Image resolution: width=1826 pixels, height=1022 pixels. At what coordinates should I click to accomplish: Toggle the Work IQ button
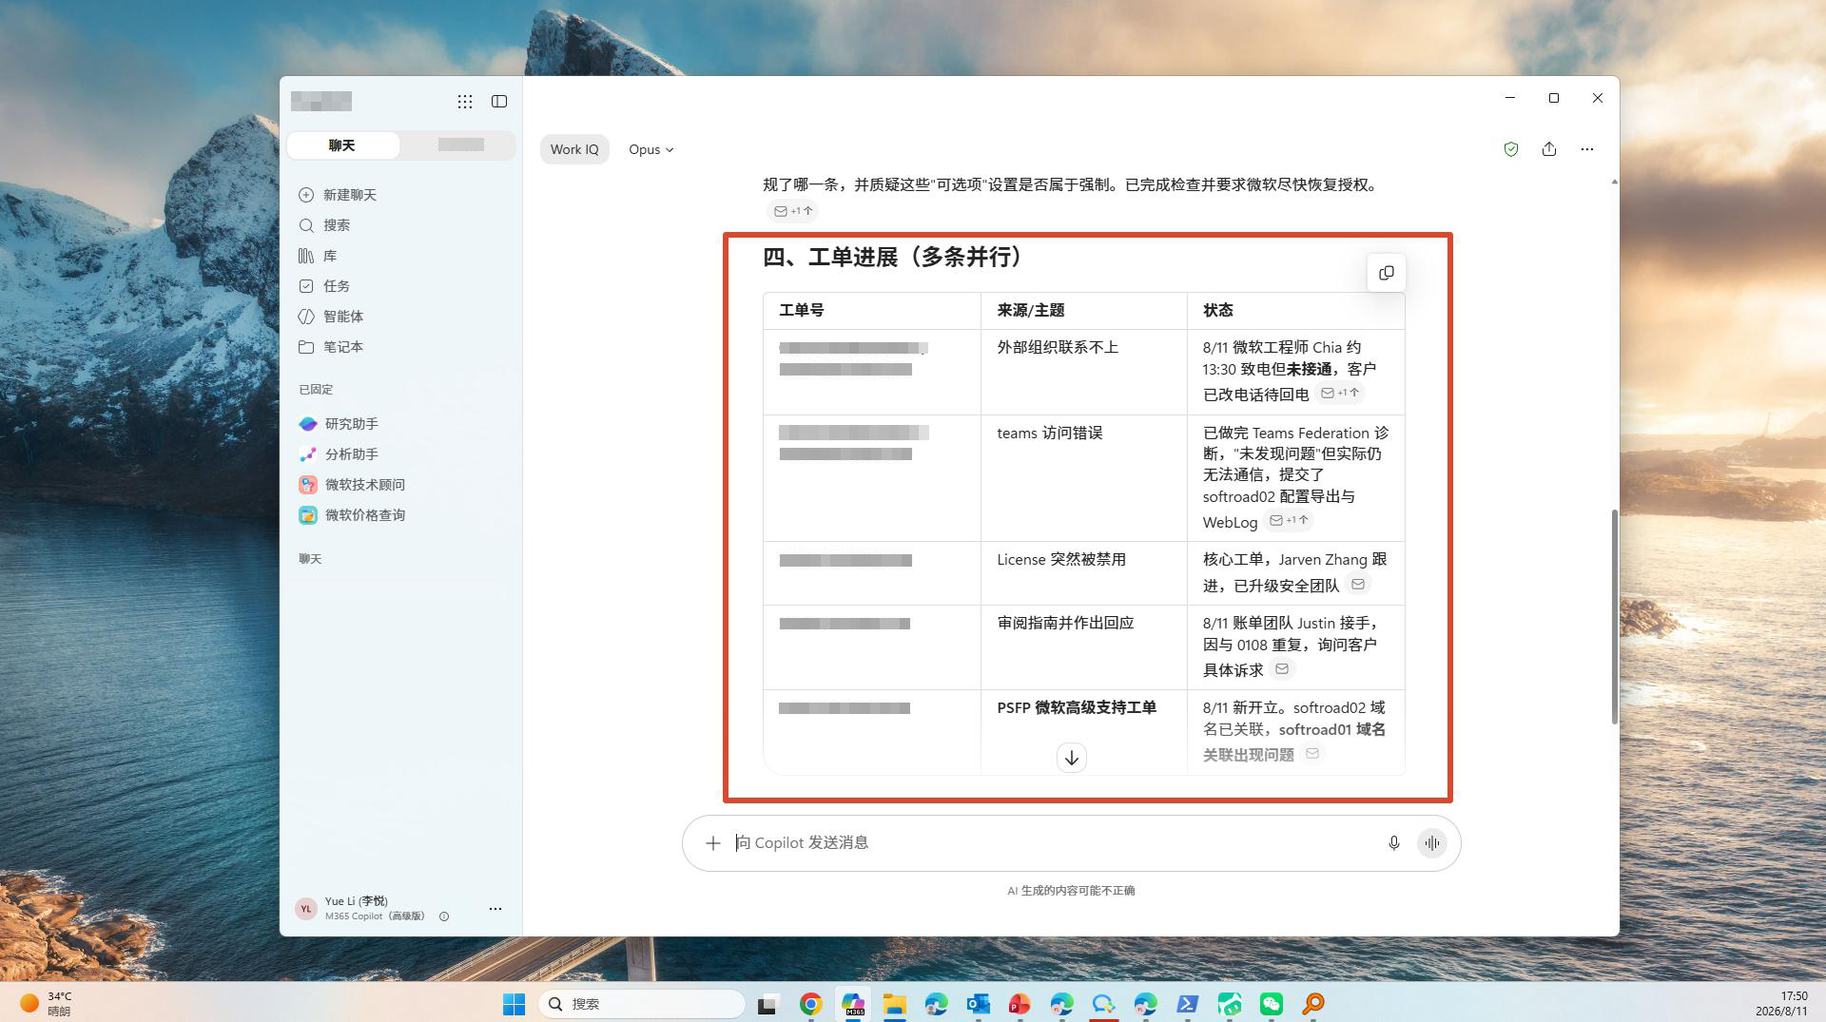(574, 149)
